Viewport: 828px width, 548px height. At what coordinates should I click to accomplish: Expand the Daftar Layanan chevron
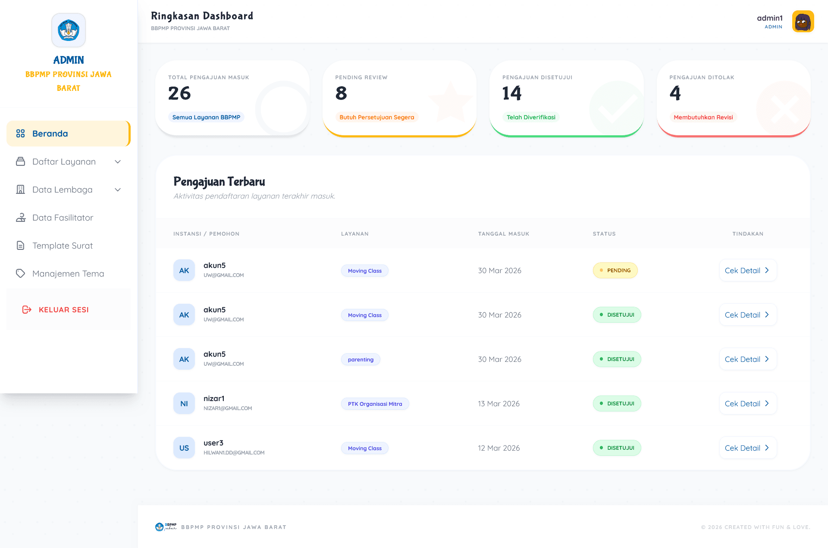click(x=118, y=162)
